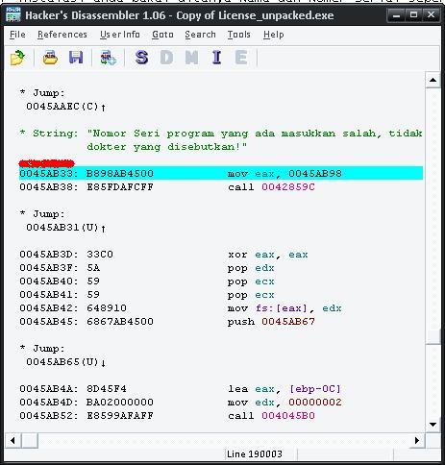445x465 pixels.
Task: Save project with the floppy disk icon
Action: [76, 58]
